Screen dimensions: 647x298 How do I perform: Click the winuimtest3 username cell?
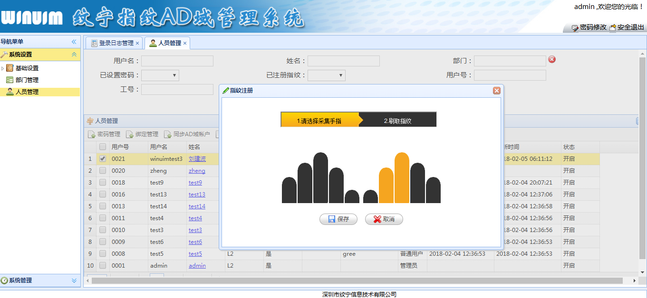167,159
